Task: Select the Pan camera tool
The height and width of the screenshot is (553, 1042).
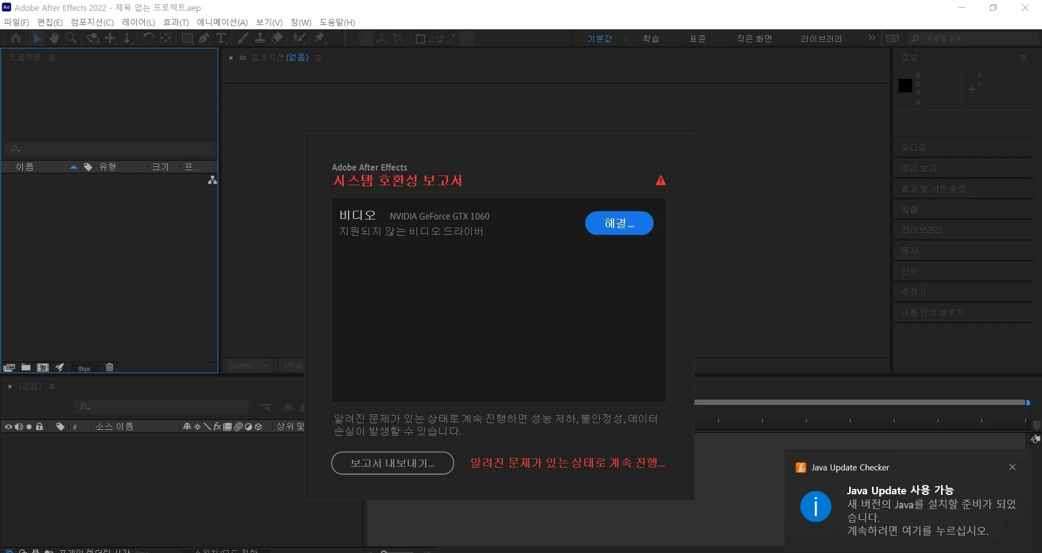Action: [110, 38]
